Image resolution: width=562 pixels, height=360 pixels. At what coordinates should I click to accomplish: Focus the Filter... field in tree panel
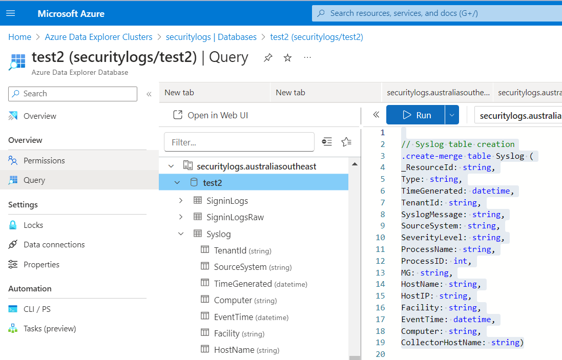pyautogui.click(x=239, y=142)
